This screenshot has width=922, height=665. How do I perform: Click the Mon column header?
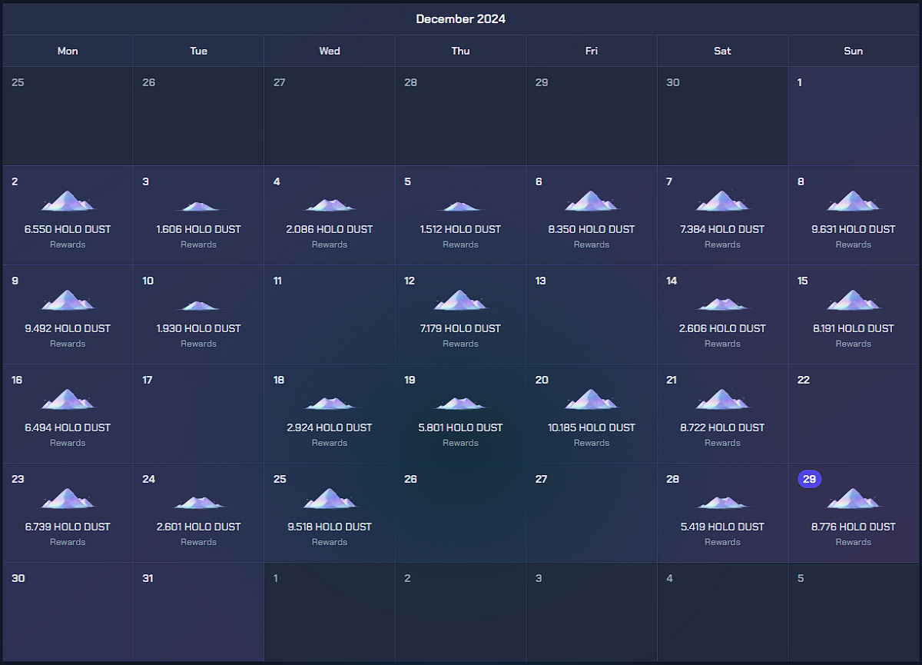68,51
